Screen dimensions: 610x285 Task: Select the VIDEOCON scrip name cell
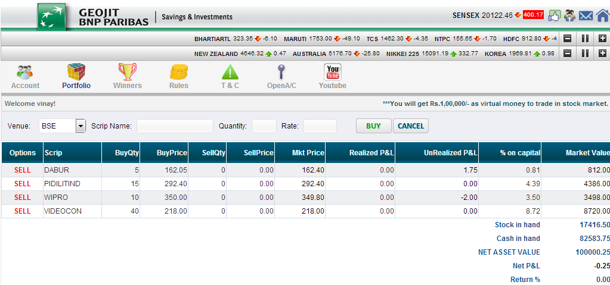[x=72, y=211]
